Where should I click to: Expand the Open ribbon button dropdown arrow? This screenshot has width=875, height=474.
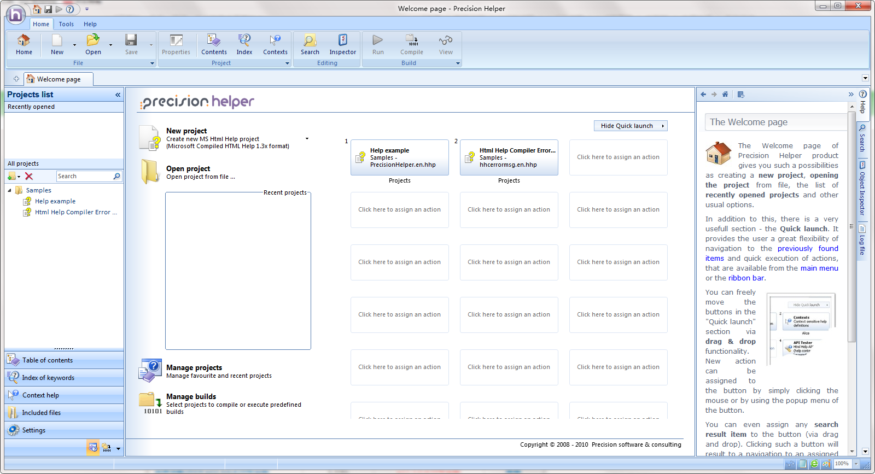(110, 45)
